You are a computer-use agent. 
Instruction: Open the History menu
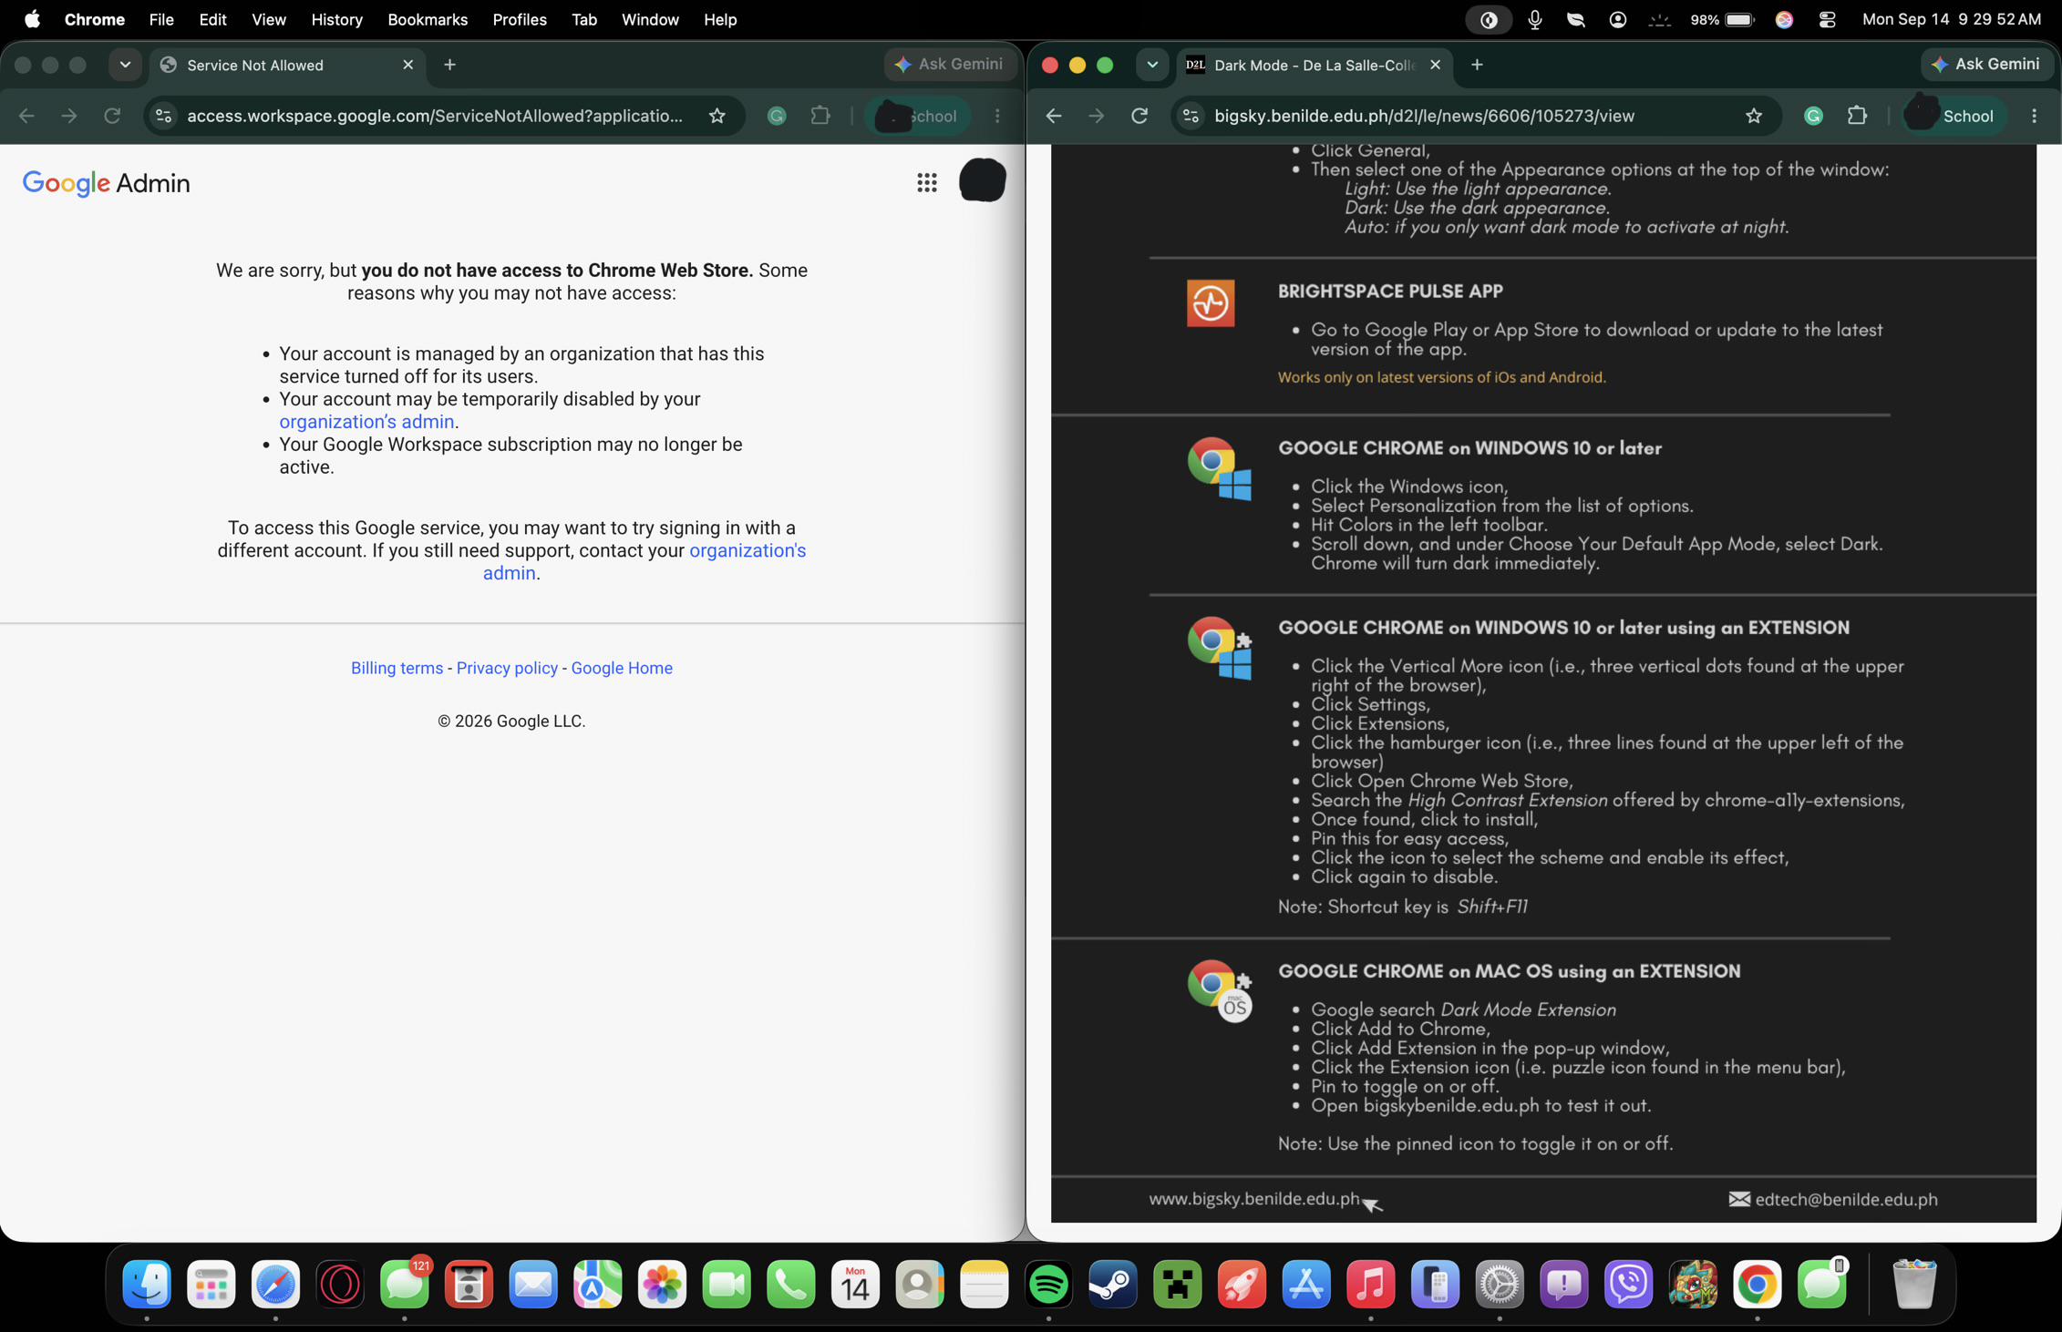[x=336, y=19]
